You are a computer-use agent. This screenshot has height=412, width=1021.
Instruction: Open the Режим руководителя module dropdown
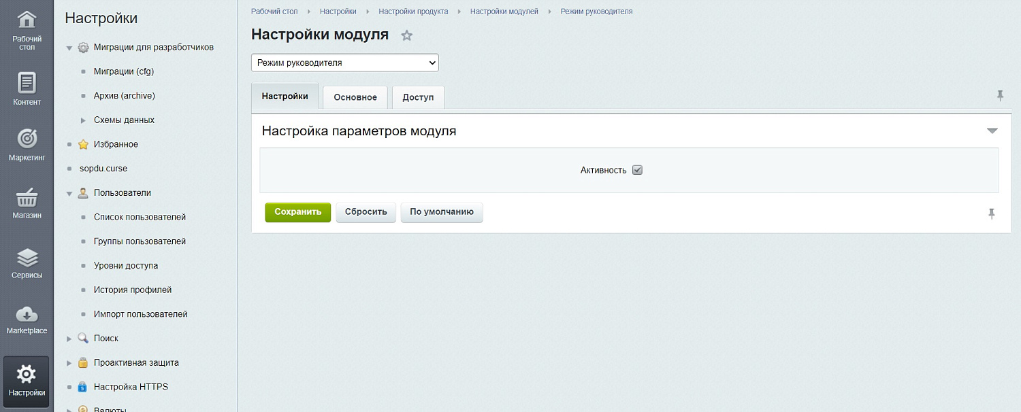(344, 62)
